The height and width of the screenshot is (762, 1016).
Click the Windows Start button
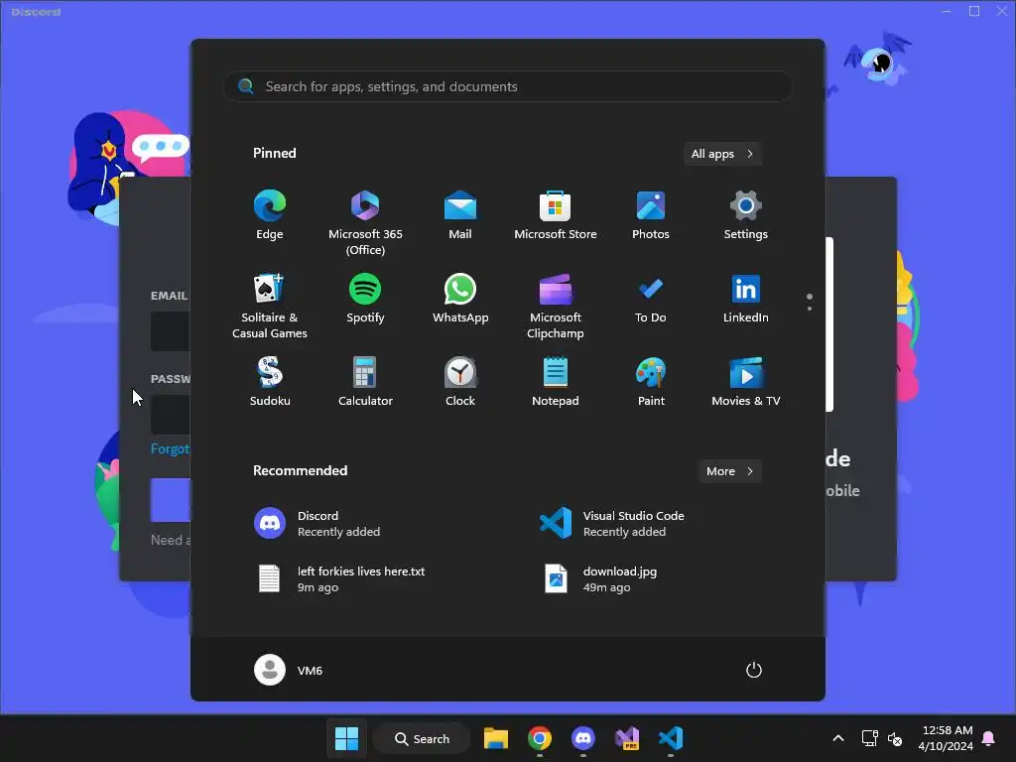(346, 738)
